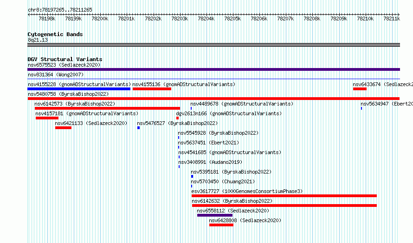Open nsv3408991 (Audano2019) label

click(210, 162)
